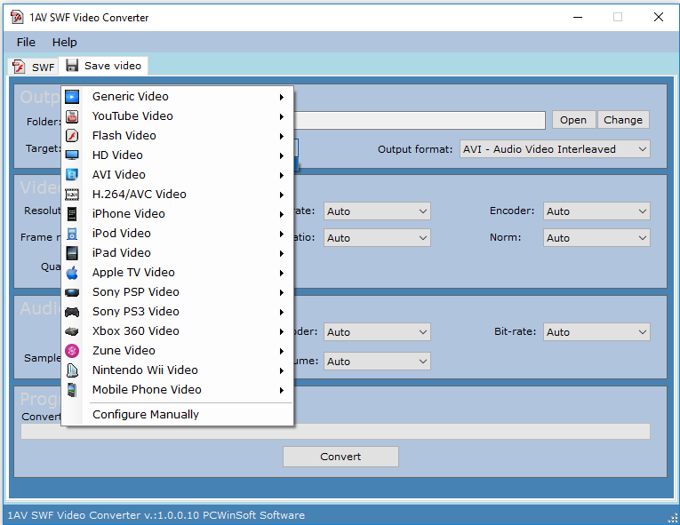Click the Xbox 360 Video console icon
The height and width of the screenshot is (525, 680).
coord(72,331)
